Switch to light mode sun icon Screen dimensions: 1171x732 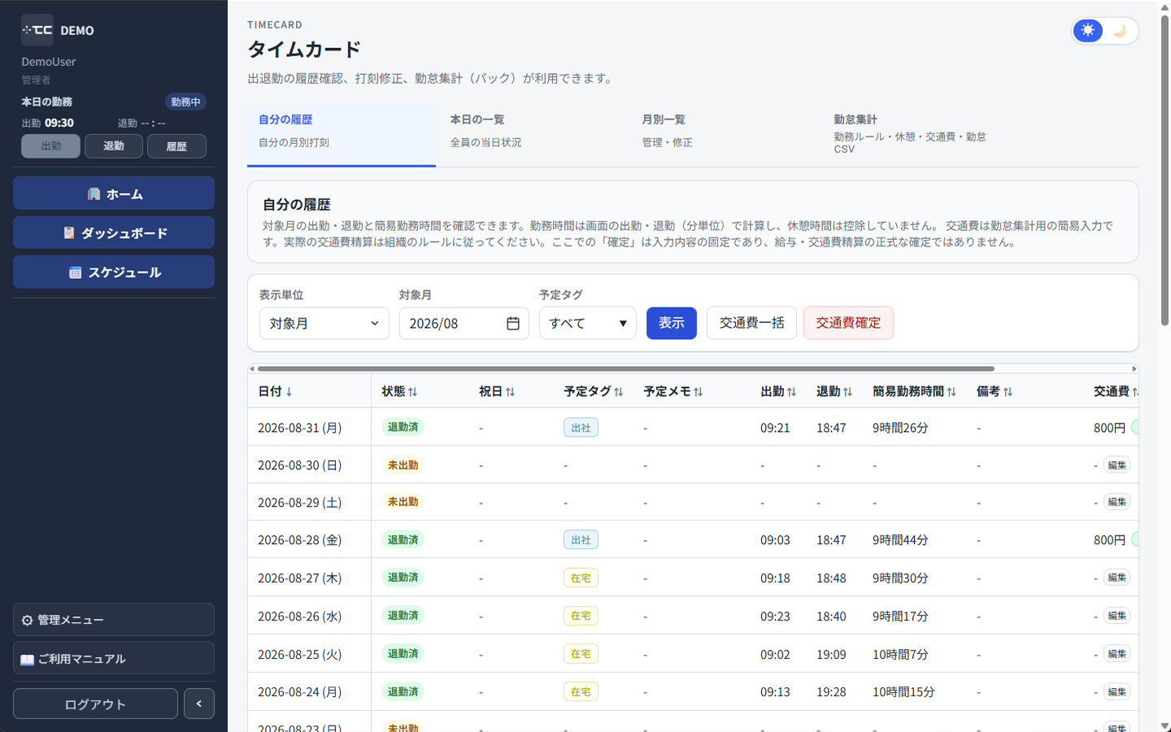pos(1088,31)
